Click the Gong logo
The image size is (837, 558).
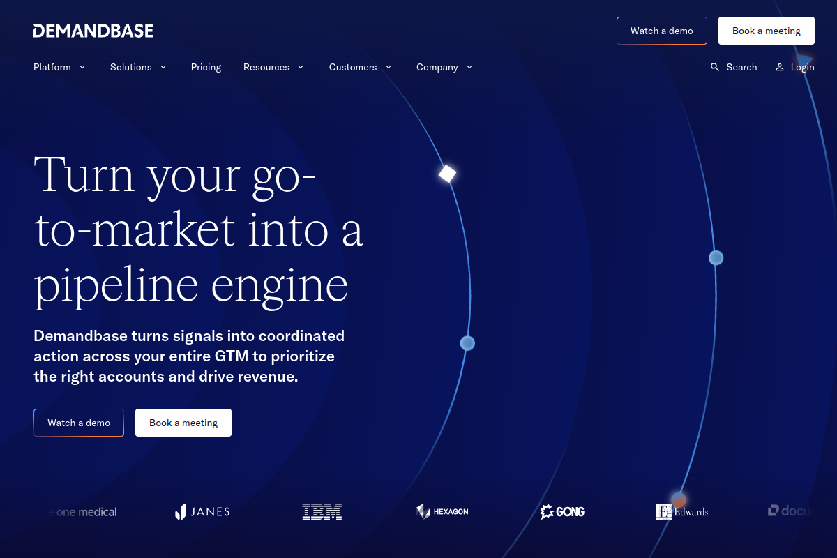(562, 512)
